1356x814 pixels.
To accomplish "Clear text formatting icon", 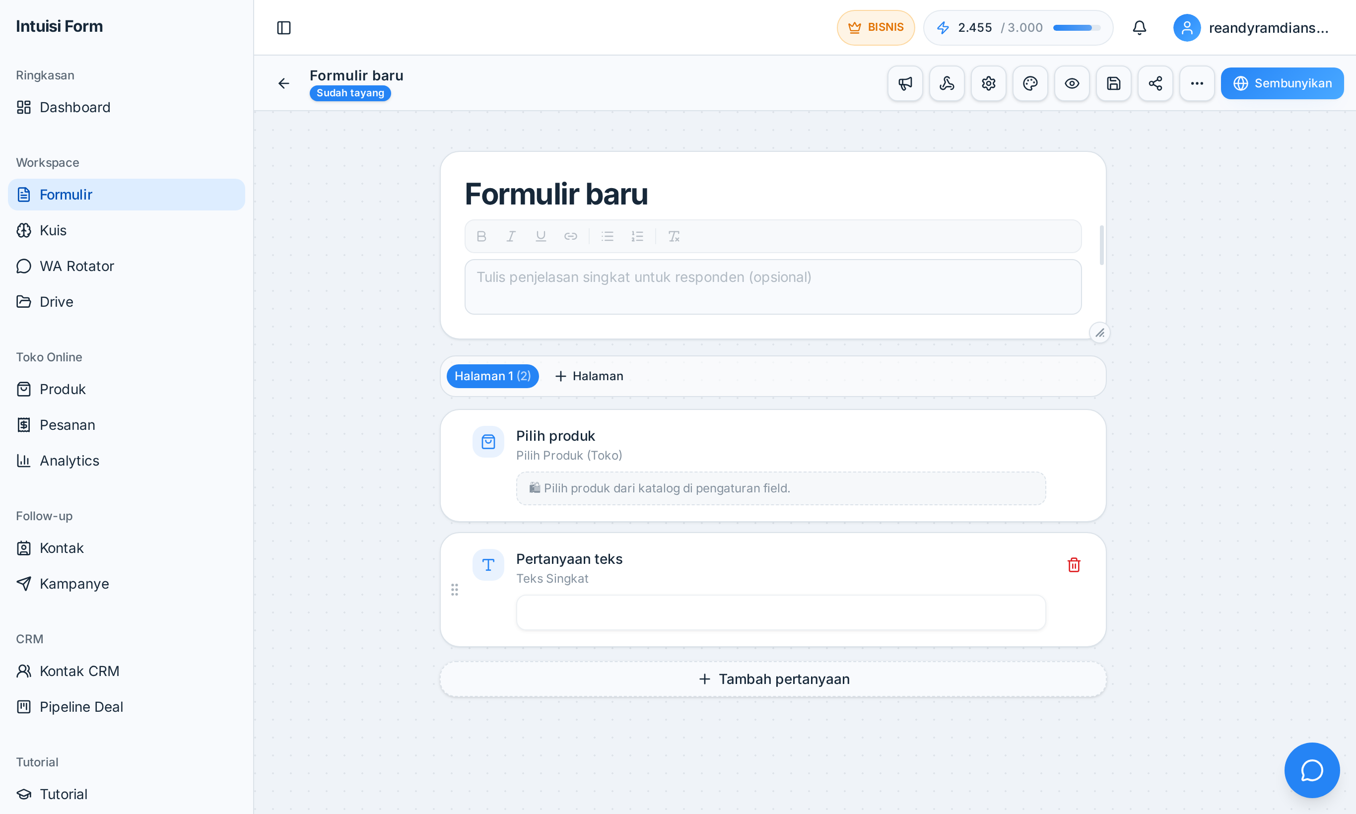I will click(674, 236).
